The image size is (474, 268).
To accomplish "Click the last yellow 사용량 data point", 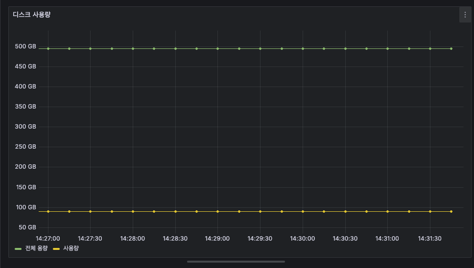I will coord(451,212).
